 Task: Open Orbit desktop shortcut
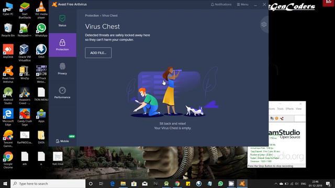click(41, 51)
